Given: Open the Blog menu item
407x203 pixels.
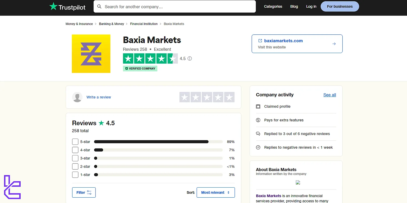Looking at the screenshot, I should 294,6.
